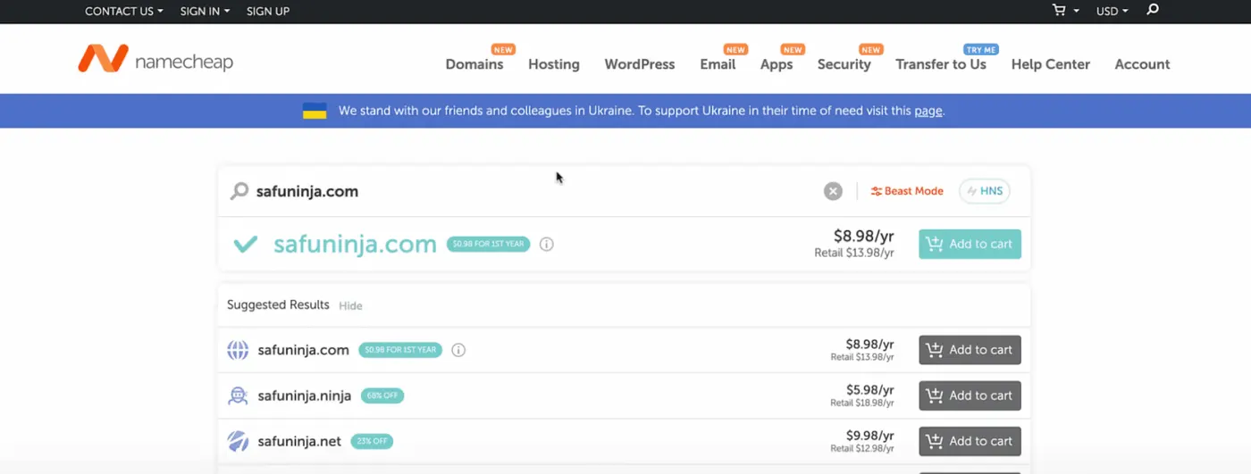Expand the Contact Us dropdown
Viewport: 1251px width, 474px height.
click(x=124, y=11)
